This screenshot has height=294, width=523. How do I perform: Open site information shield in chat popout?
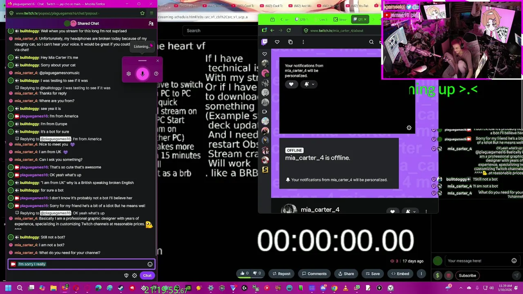(x=11, y=13)
